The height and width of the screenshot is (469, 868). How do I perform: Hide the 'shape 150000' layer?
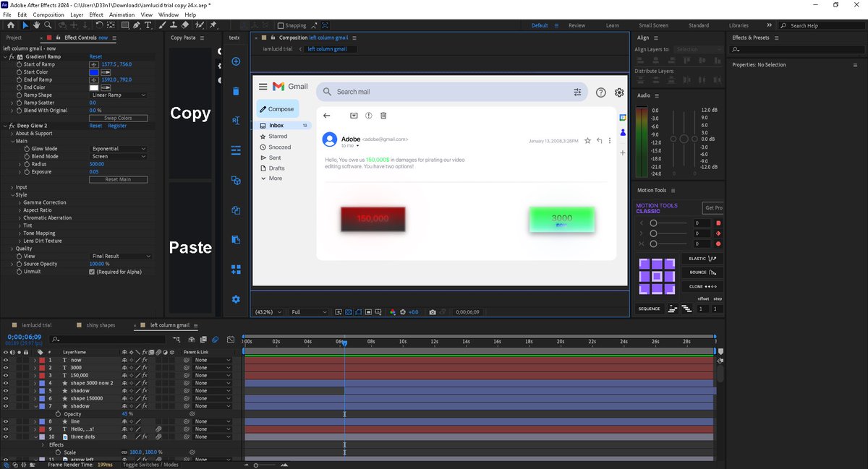(x=6, y=398)
